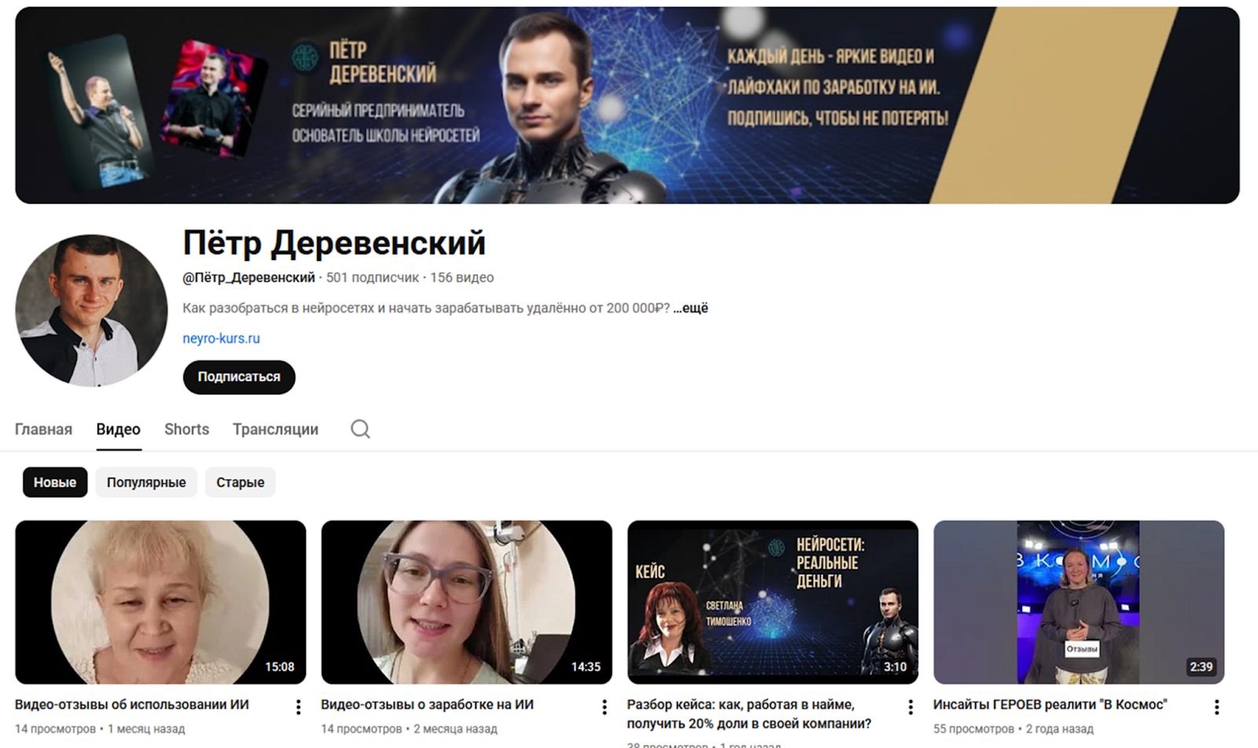Click the channel avatar photo
The image size is (1258, 748).
click(91, 310)
